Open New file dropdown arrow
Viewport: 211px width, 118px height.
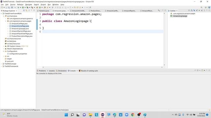[4, 8]
